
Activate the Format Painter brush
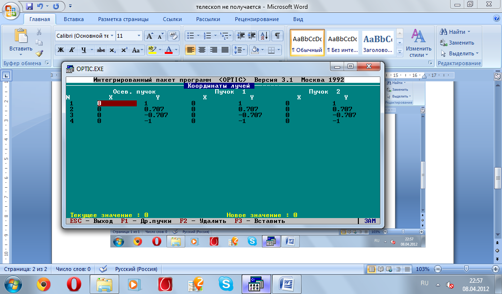39,53
